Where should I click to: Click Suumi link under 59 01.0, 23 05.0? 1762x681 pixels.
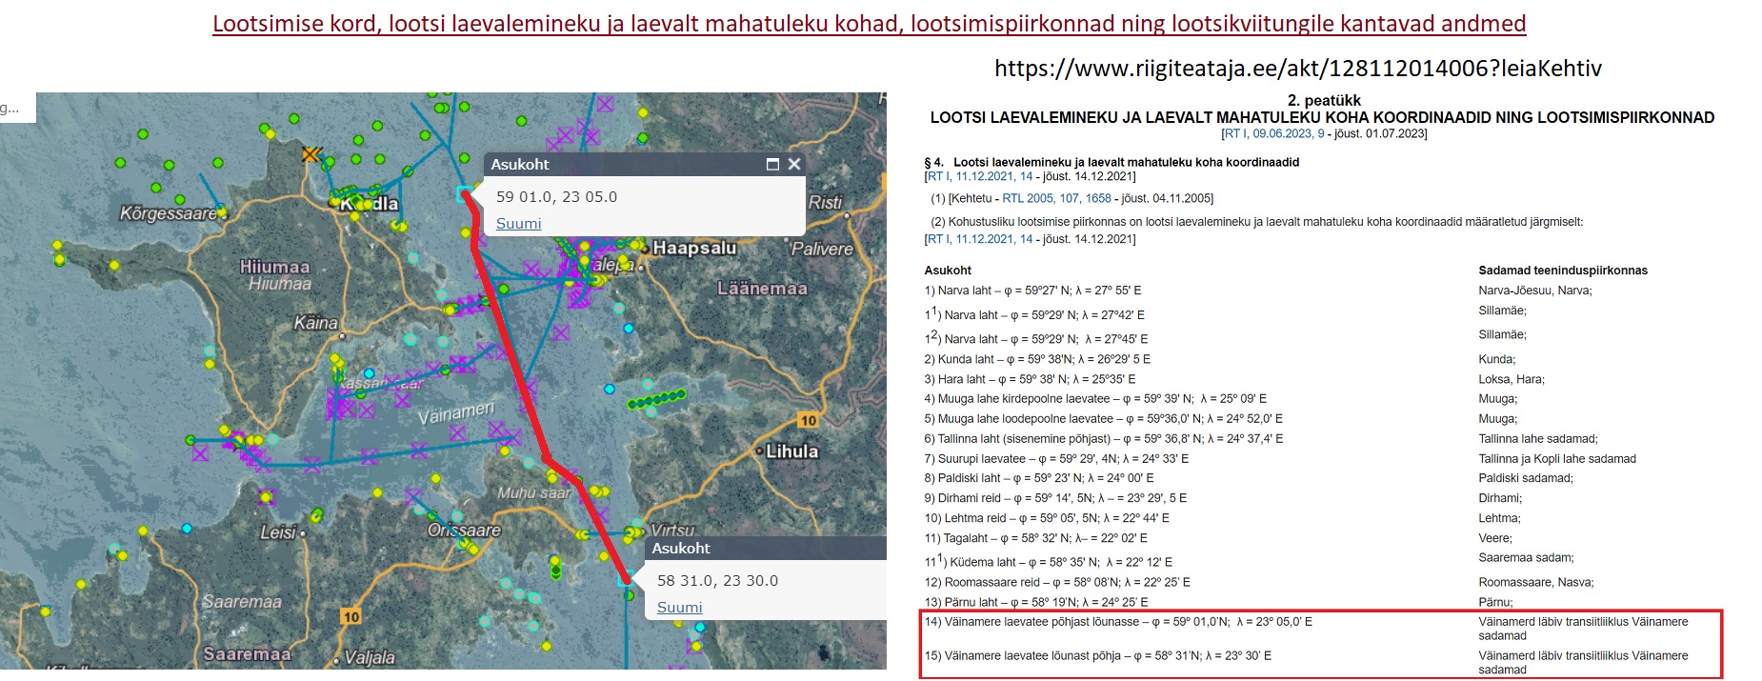518,223
